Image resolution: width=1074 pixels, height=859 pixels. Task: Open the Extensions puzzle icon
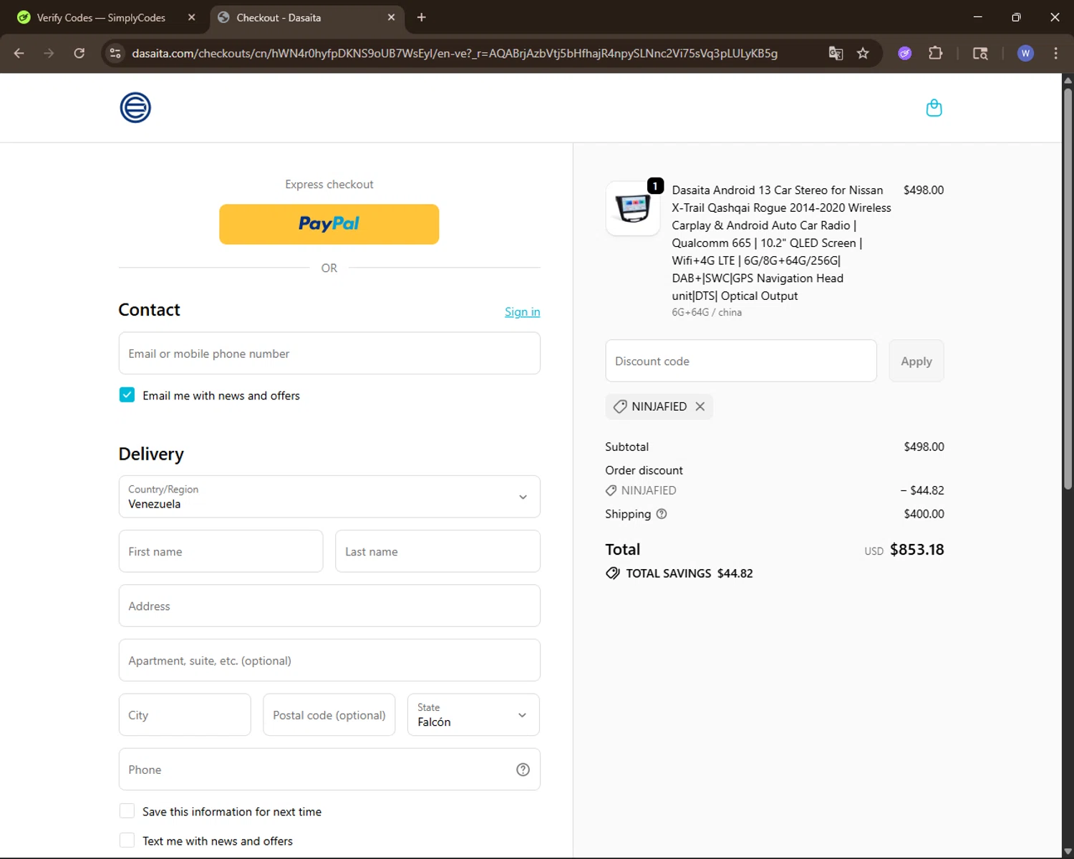[x=935, y=53]
